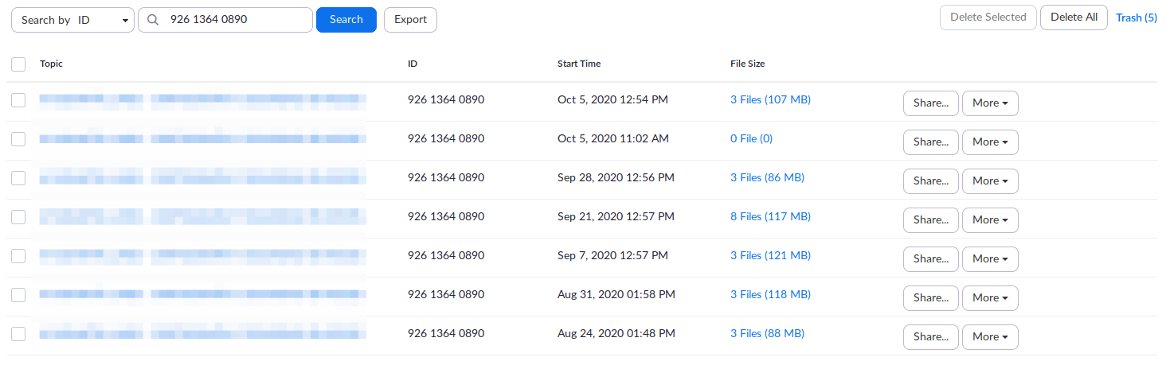This screenshot has height=365, width=1170.
Task: Click the 0 File (0) link
Action: point(751,139)
